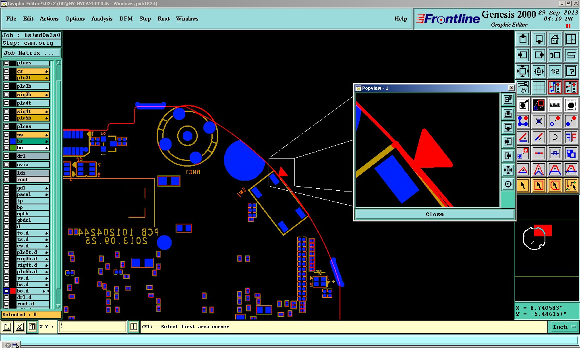The width and height of the screenshot is (580, 348).
Task: Click the Home view house icon
Action: pos(555,39)
